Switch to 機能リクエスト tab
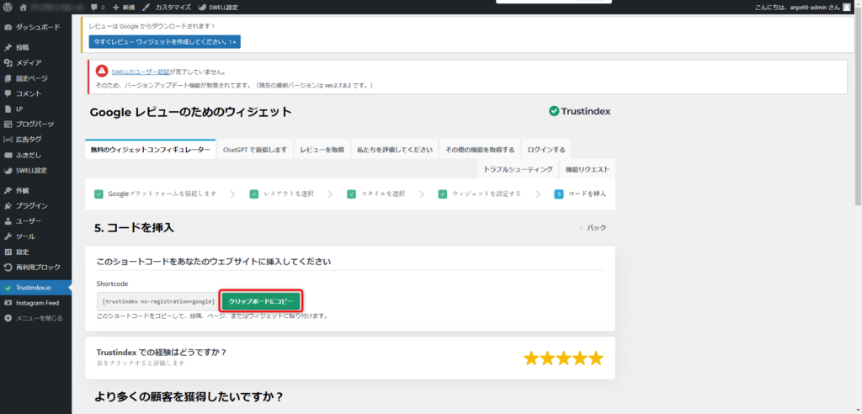The height and width of the screenshot is (414, 862). coord(588,169)
